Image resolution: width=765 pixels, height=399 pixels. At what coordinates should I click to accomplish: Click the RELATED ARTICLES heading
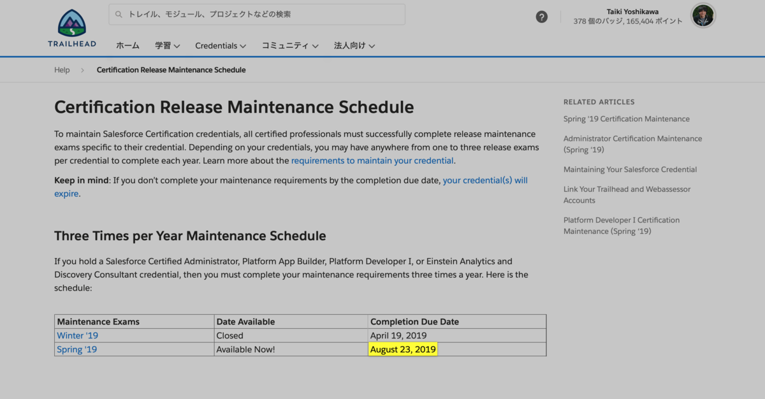coord(599,102)
